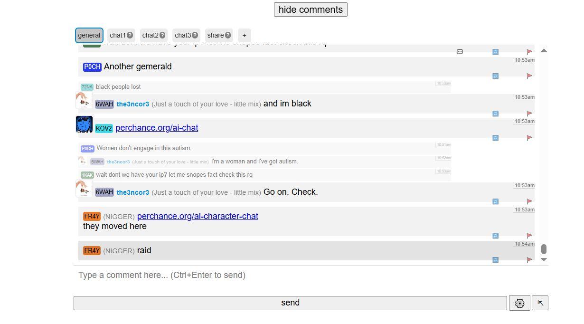Toggle the "hide comments" button
This screenshot has height=324, width=584.
[x=311, y=10]
